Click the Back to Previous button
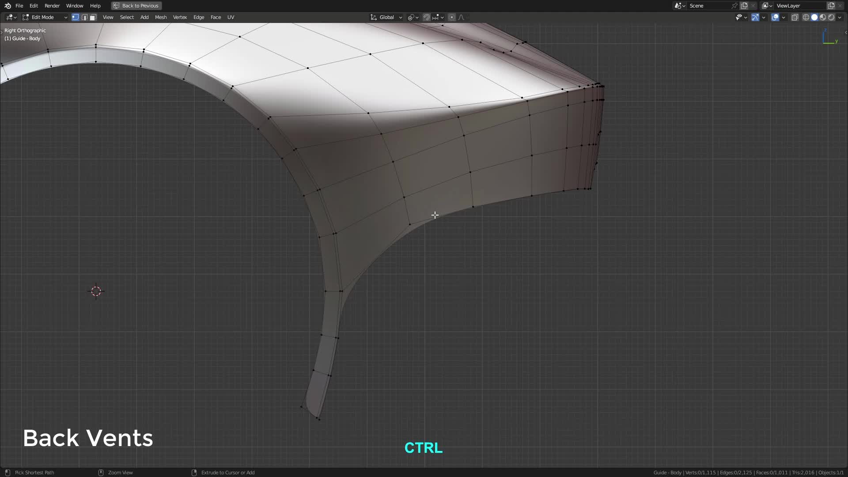Screen dimensions: 848x477 136,6
